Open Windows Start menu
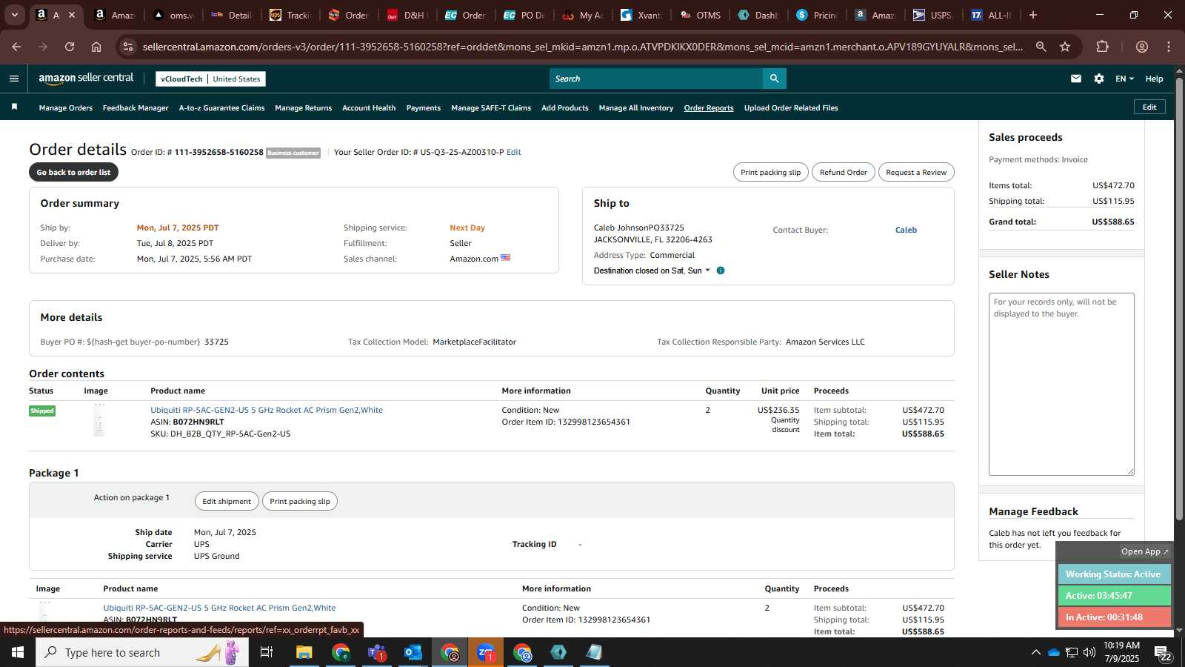 18,652
